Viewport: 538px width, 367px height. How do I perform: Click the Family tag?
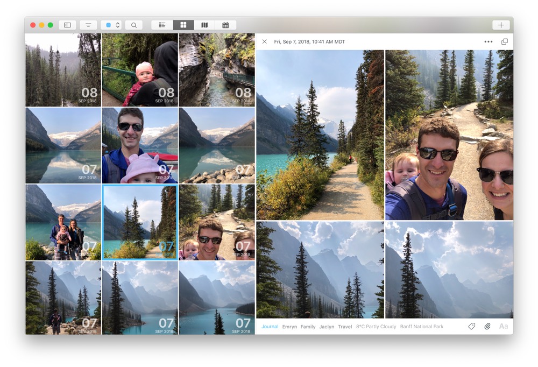pyautogui.click(x=308, y=327)
